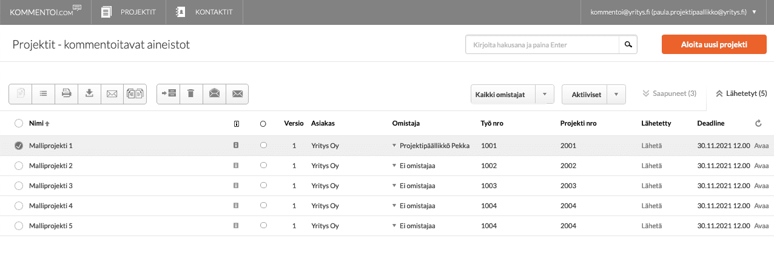Click the list view icon in toolbar
The width and height of the screenshot is (774, 261).
[43, 93]
